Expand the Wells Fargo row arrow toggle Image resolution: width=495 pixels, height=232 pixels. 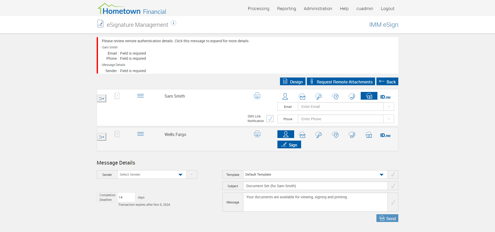102,137
